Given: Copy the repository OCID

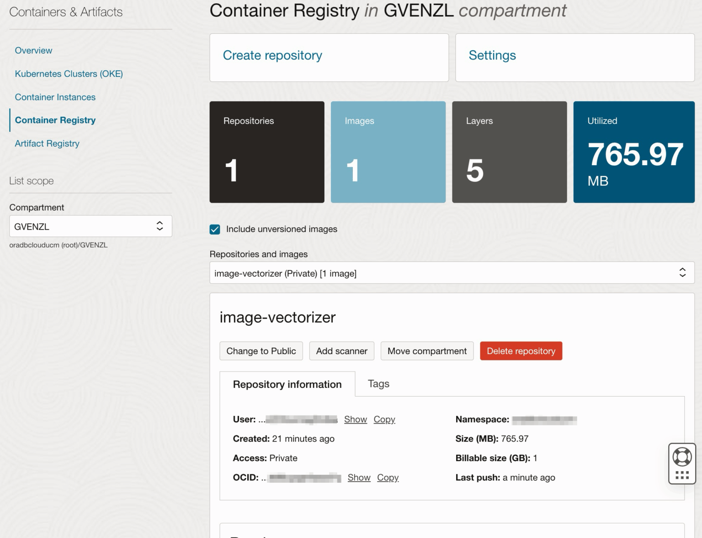Looking at the screenshot, I should 388,477.
